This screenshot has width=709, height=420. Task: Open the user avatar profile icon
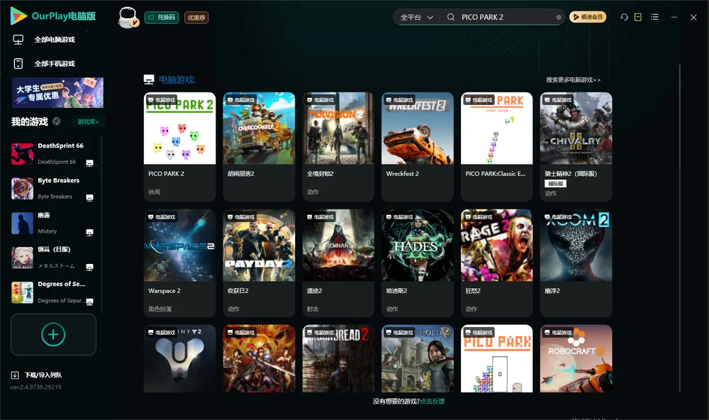(x=128, y=17)
